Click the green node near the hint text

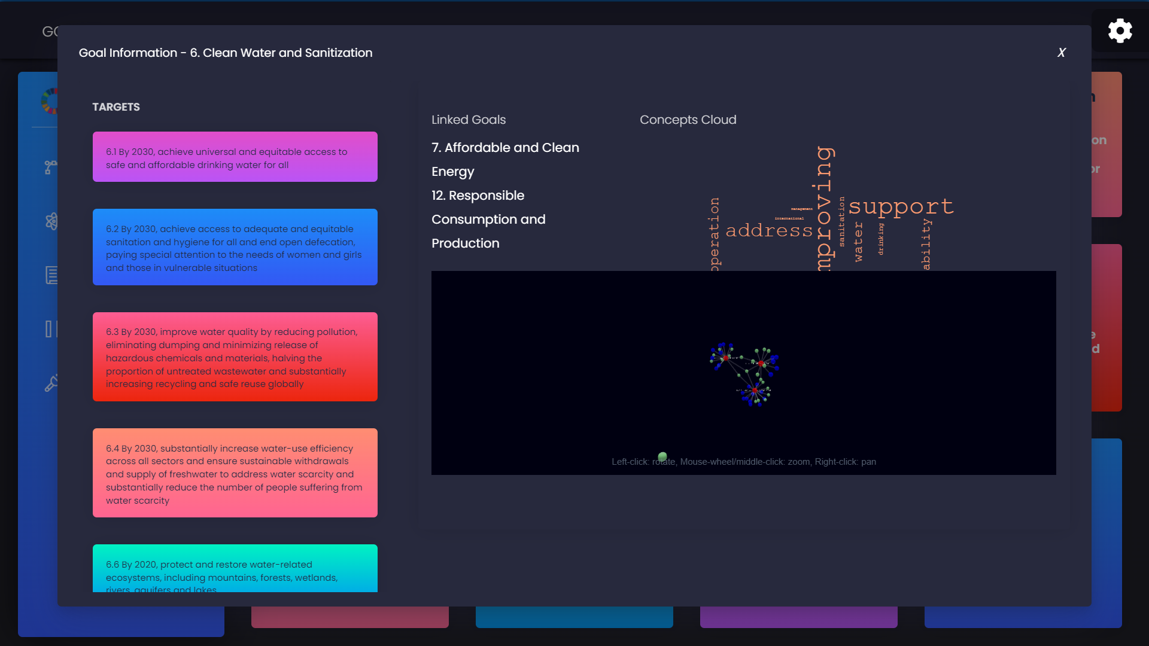pyautogui.click(x=662, y=457)
